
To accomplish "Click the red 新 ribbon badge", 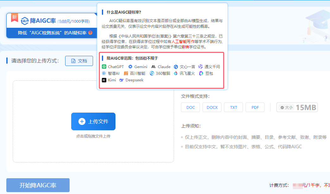I will click(14, 17).
